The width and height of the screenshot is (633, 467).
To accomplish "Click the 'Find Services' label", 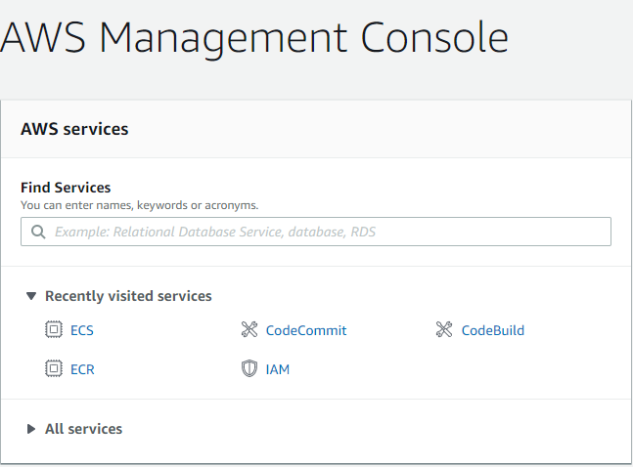I will coord(66,188).
